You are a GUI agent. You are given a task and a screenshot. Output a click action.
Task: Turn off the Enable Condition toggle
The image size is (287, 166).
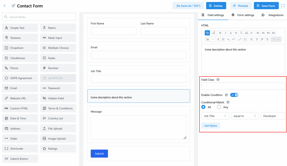click(x=234, y=95)
